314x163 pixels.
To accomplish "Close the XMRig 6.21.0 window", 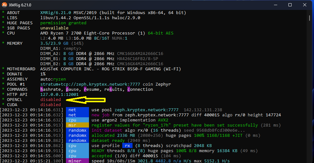I will 305,5.
